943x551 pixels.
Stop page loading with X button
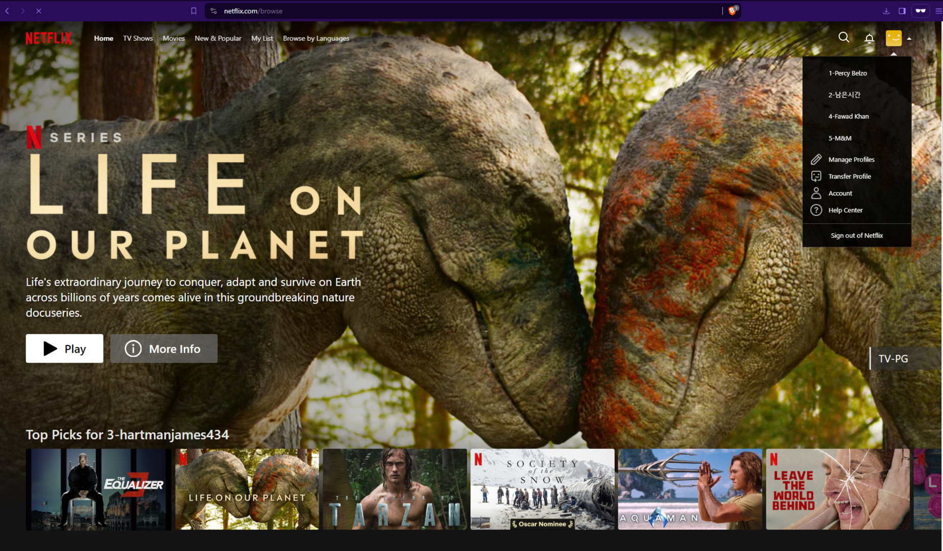pos(38,11)
